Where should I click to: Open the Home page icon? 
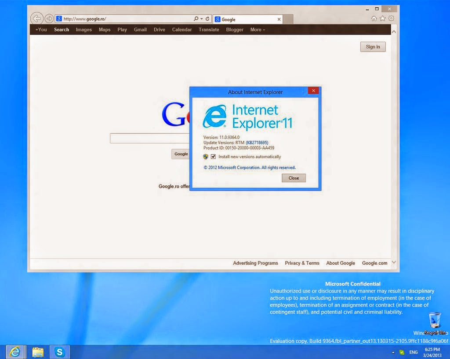pos(374,18)
